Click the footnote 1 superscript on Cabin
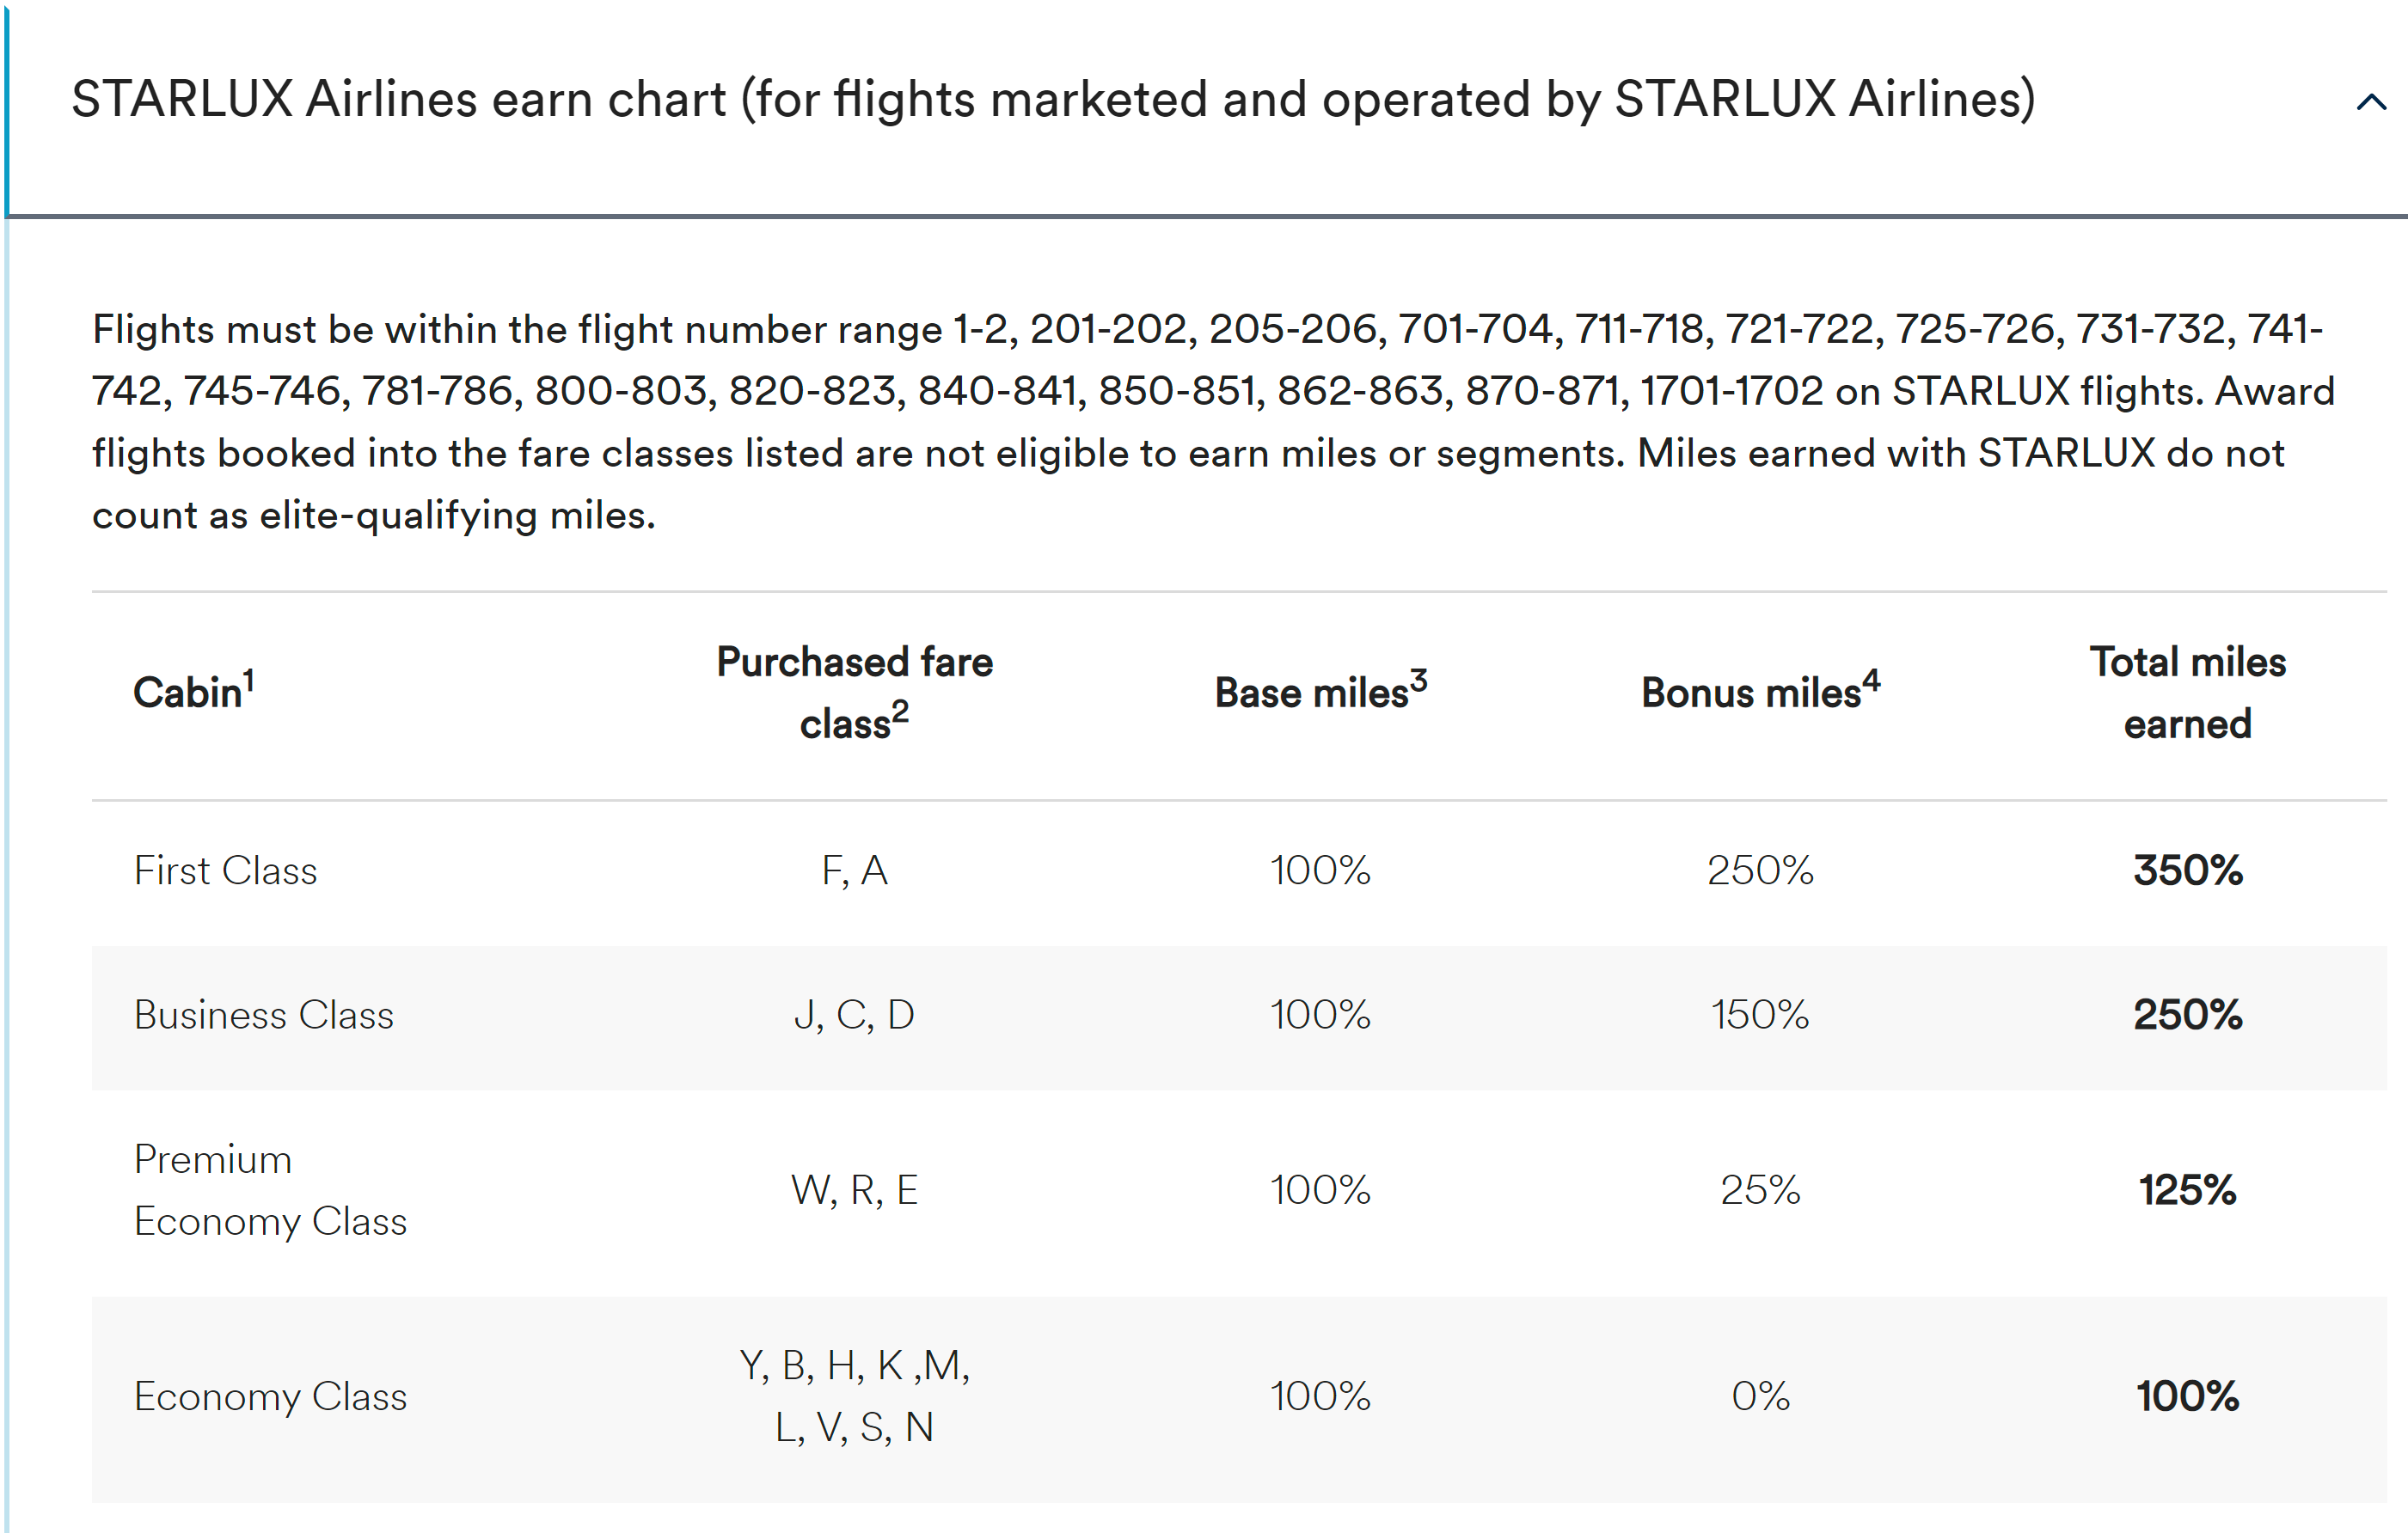 click(x=249, y=681)
